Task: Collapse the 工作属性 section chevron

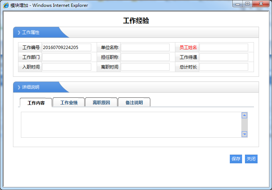Action: pyautogui.click(x=19, y=32)
